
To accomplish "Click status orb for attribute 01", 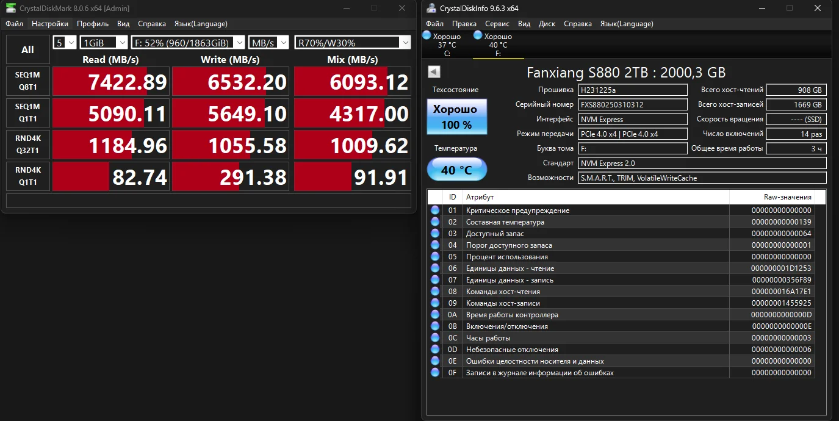I will pos(435,210).
